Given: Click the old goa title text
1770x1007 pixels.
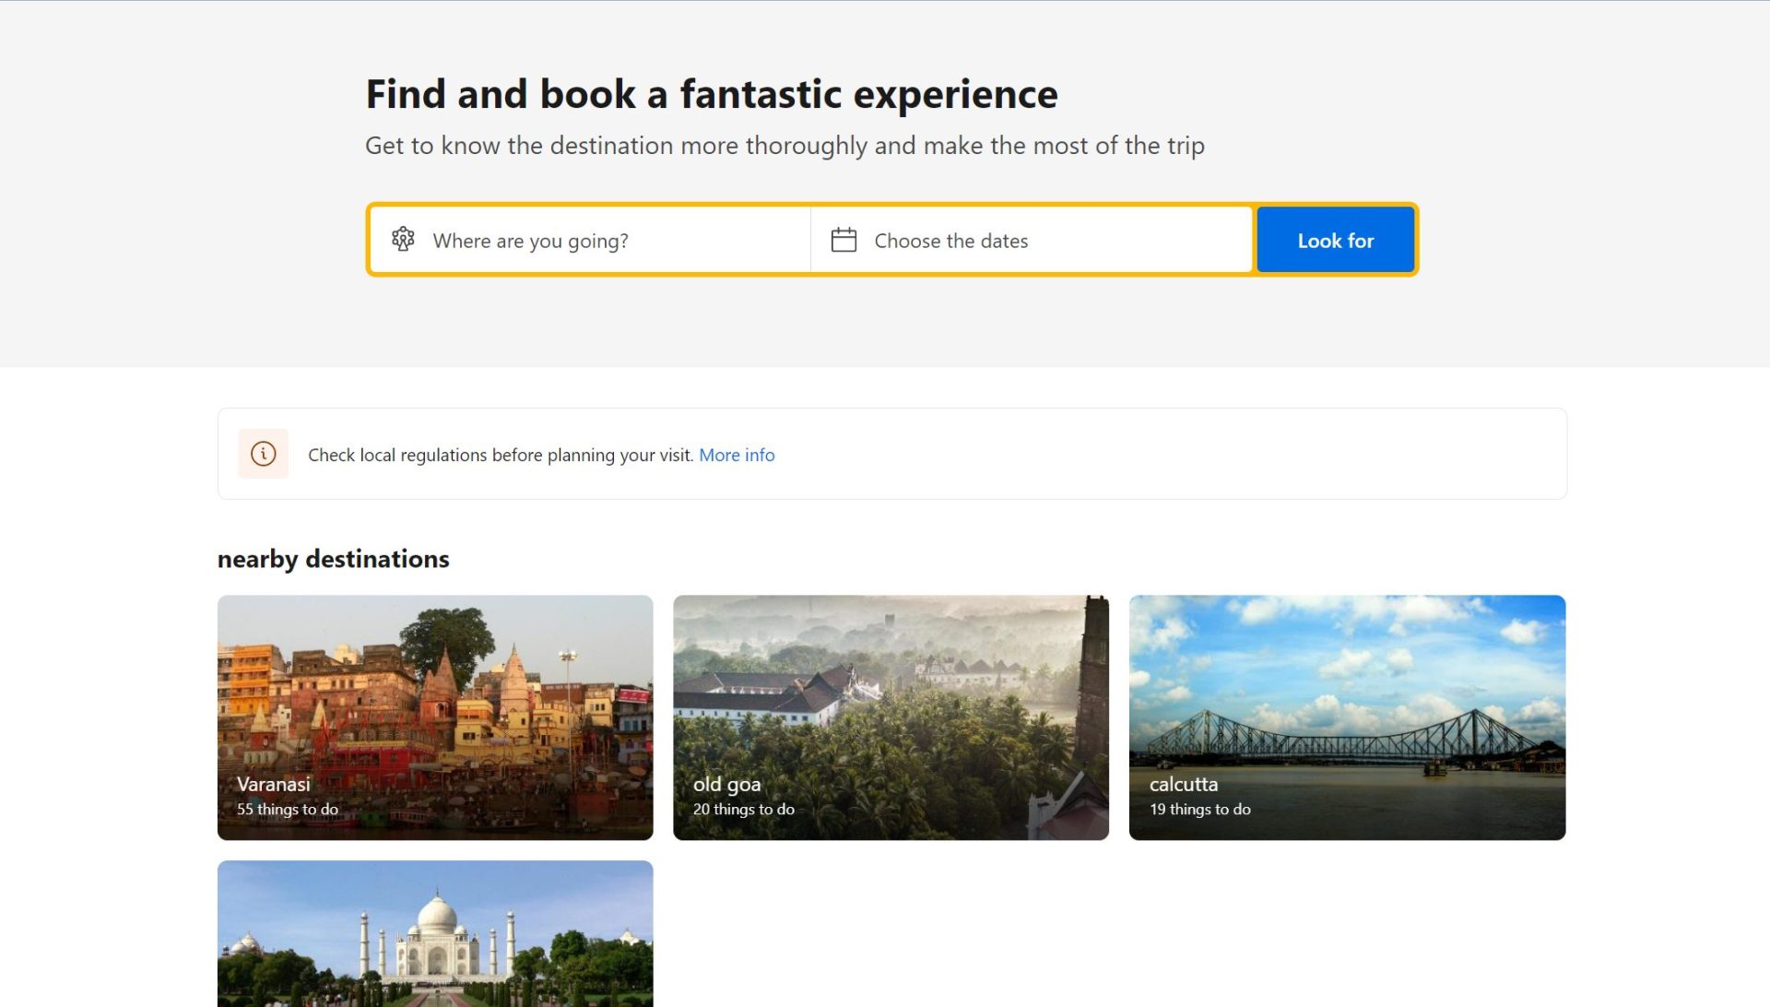Looking at the screenshot, I should (x=726, y=784).
